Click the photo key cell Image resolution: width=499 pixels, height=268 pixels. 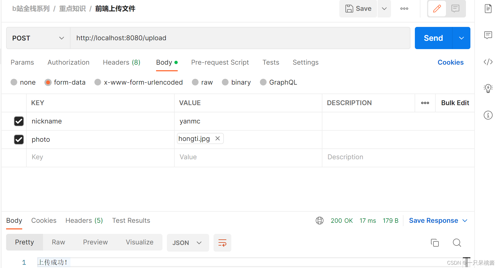point(100,140)
